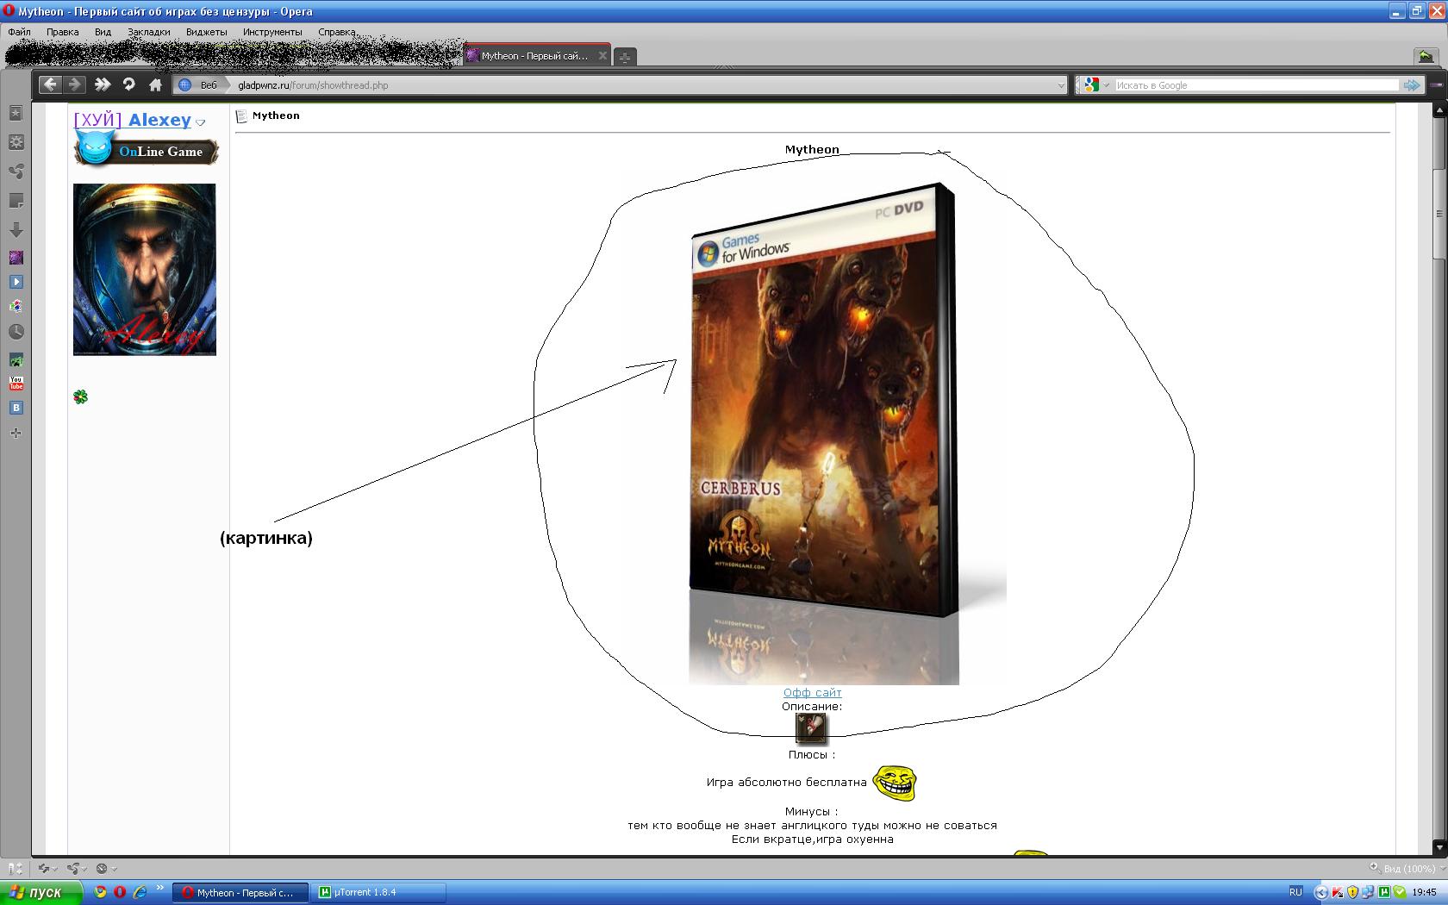Switch to µTorrent 1.8.4 in taskbar

point(379,892)
